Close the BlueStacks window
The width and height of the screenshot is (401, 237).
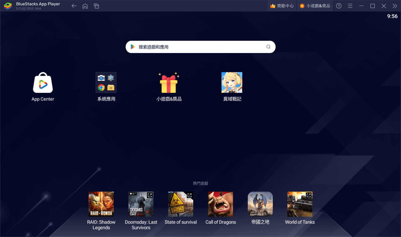(384, 6)
